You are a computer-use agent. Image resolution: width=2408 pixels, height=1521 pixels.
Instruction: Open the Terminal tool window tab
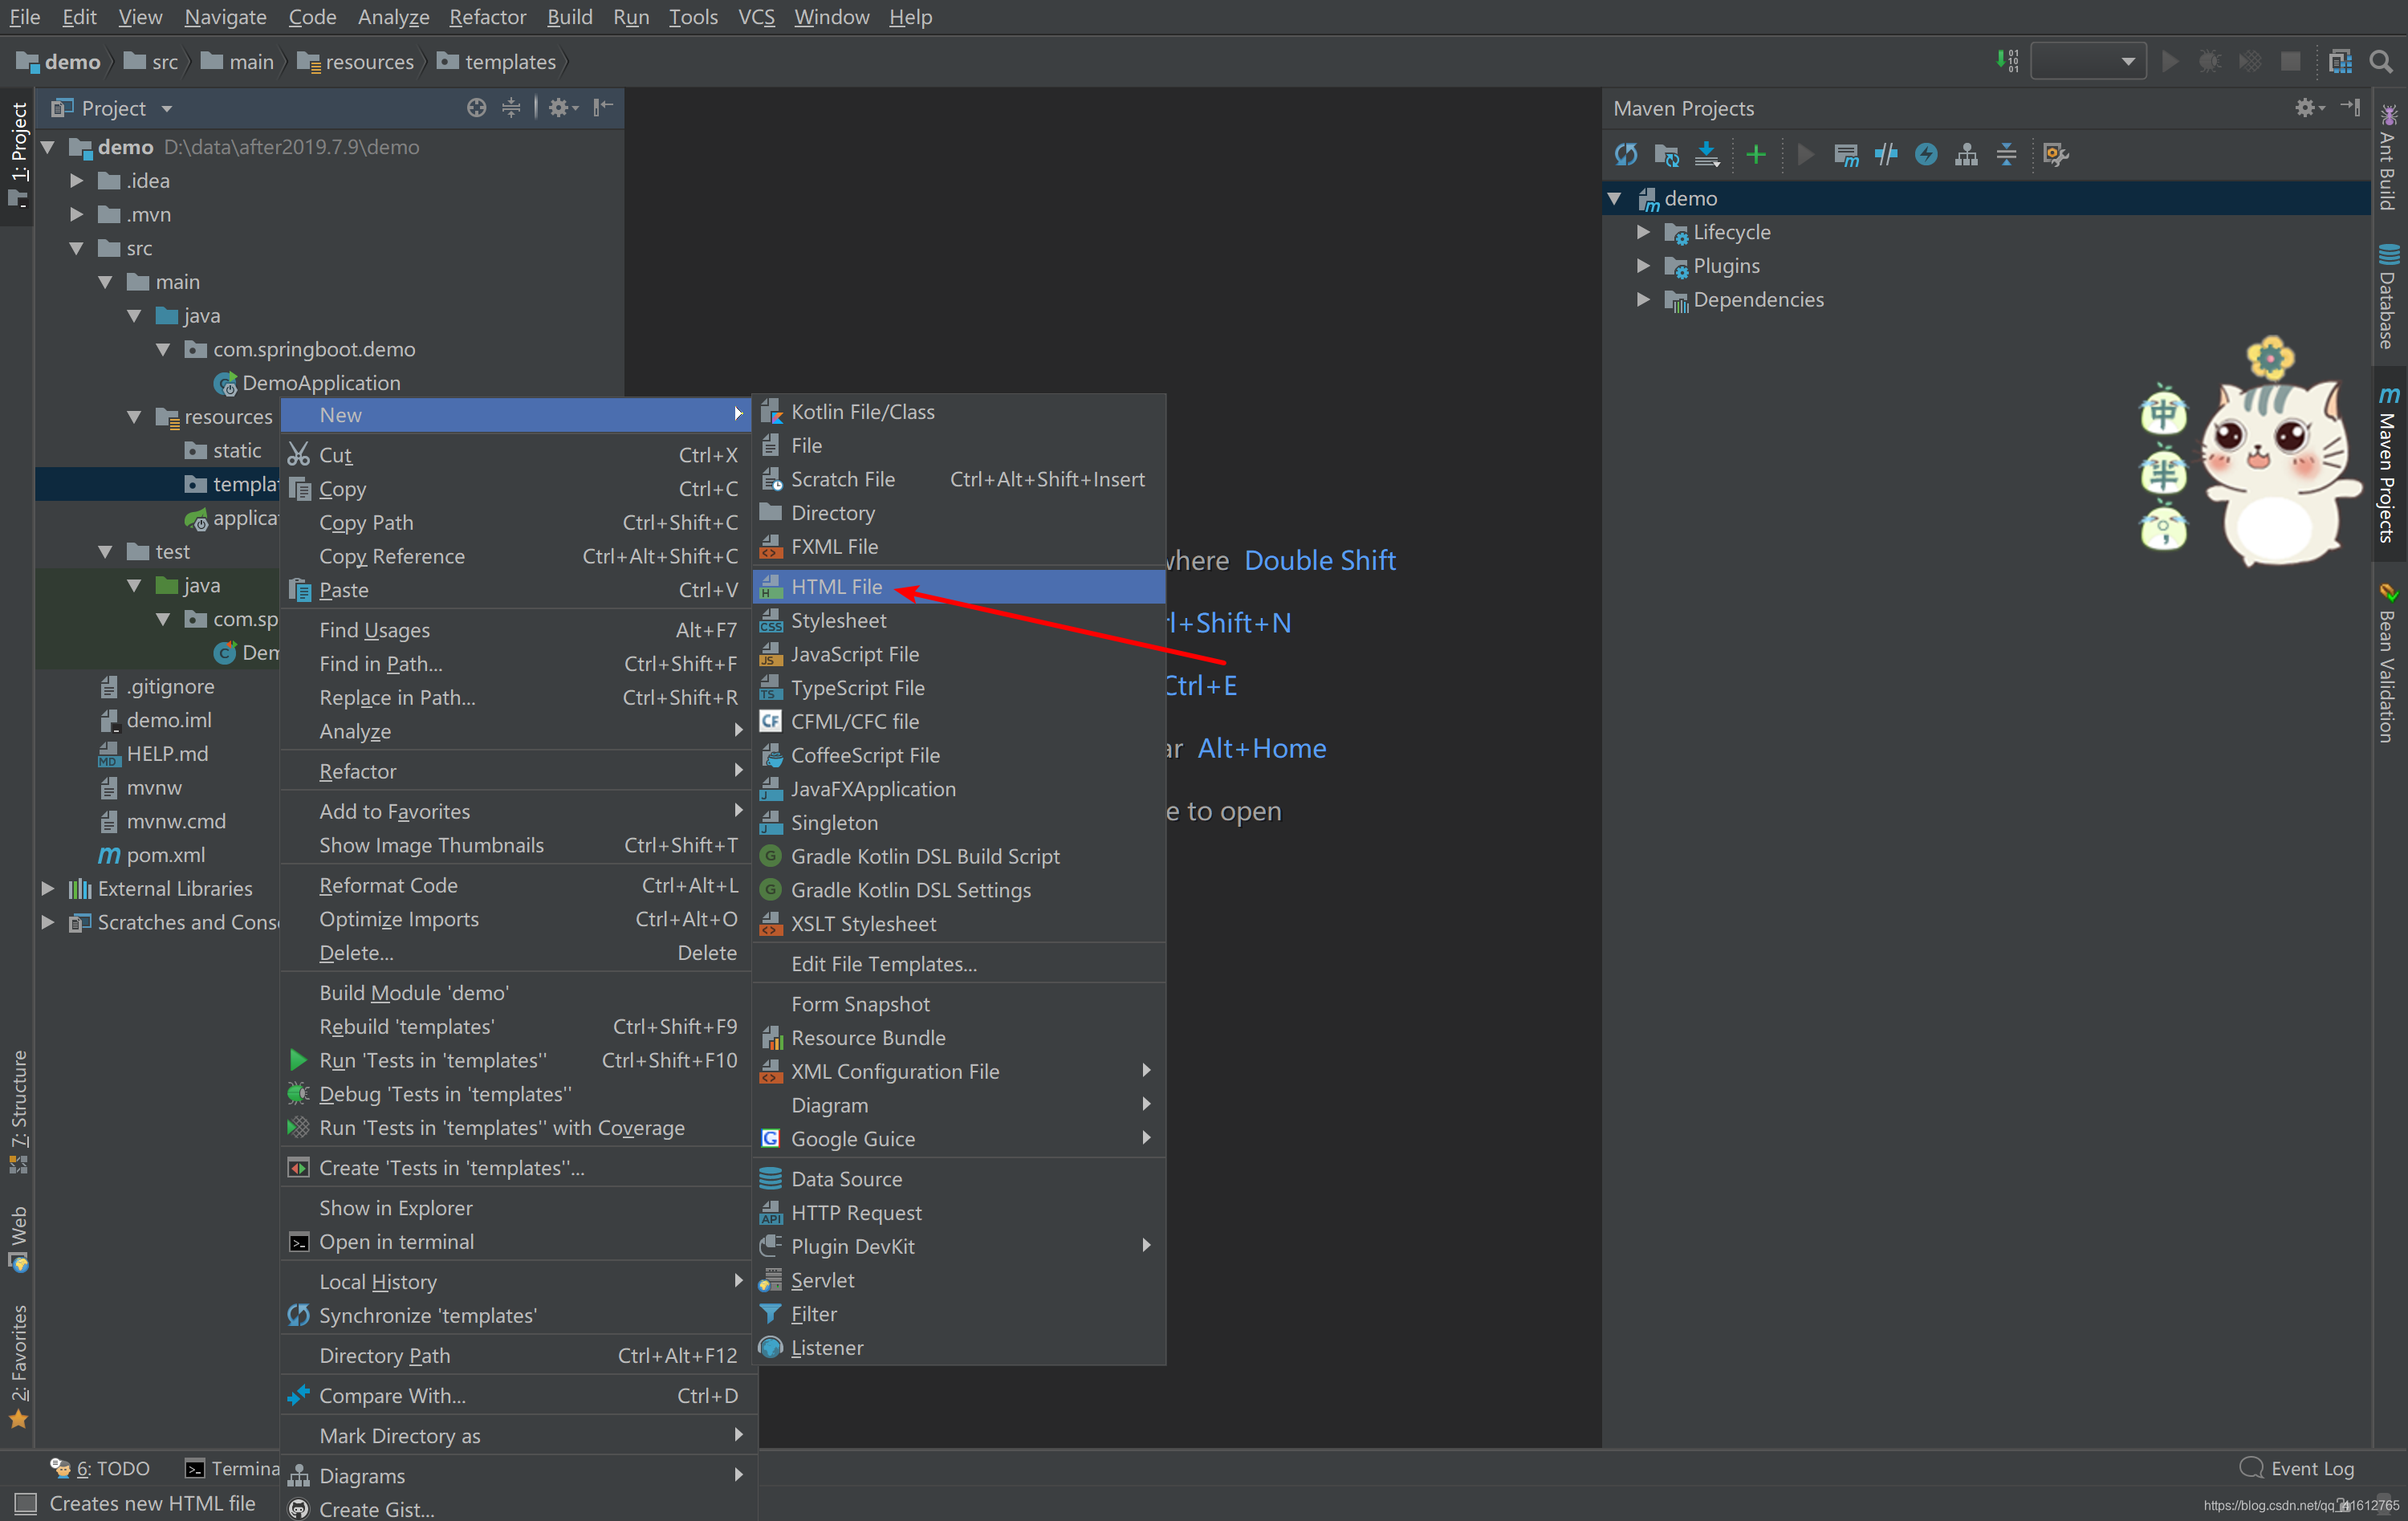[x=232, y=1468]
